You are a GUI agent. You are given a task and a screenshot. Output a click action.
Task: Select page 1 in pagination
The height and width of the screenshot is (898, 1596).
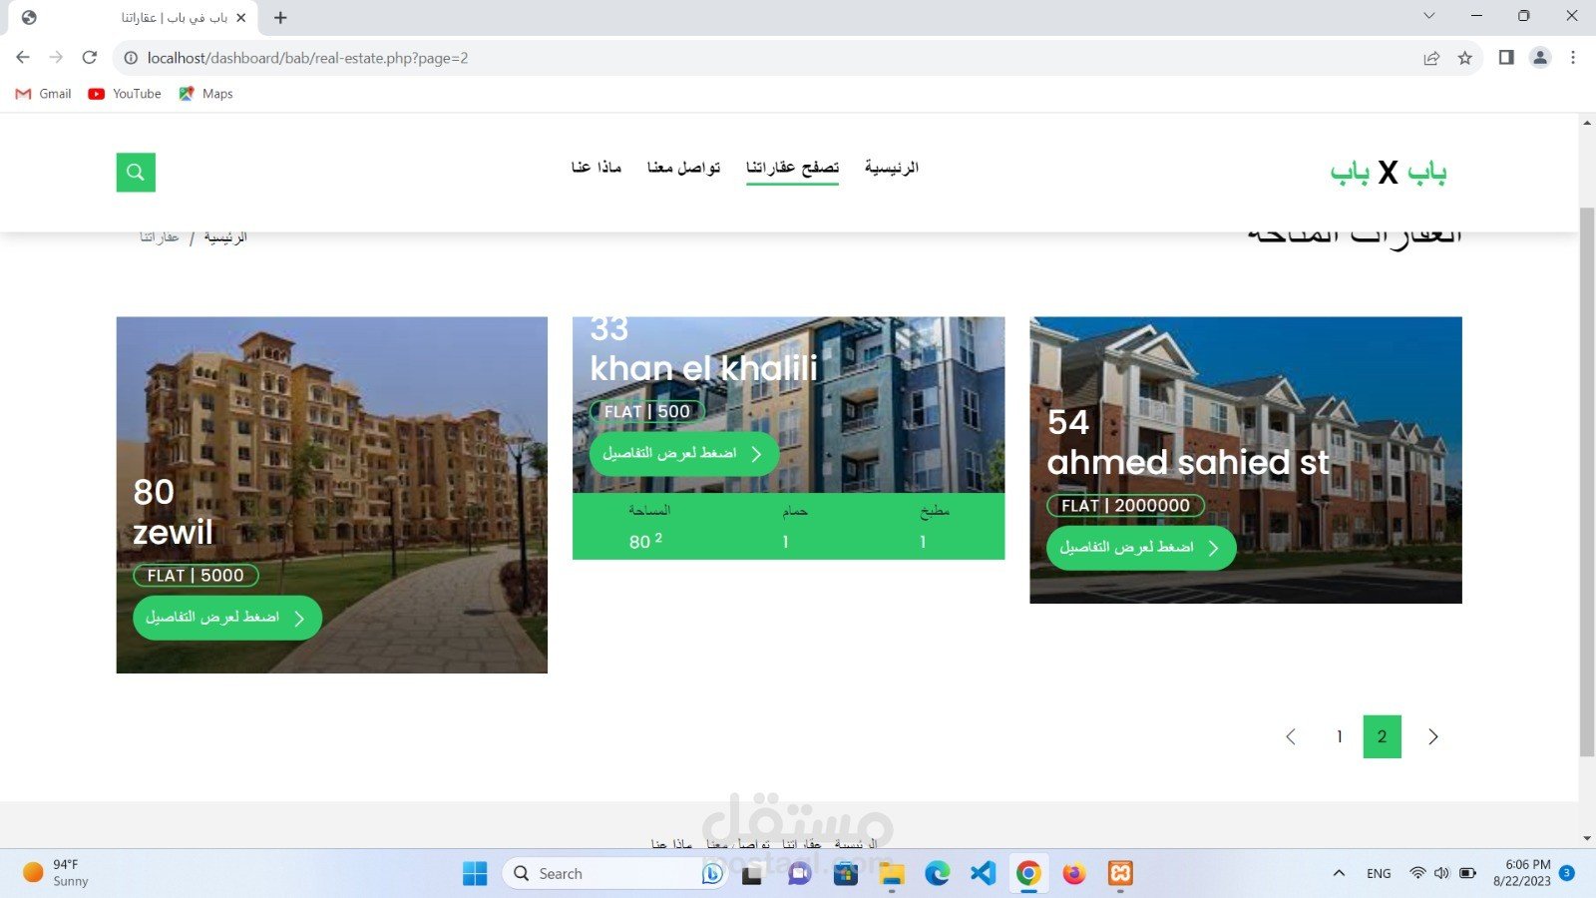(1339, 736)
